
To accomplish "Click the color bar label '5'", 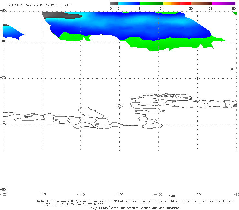I will [x=119, y=9].
